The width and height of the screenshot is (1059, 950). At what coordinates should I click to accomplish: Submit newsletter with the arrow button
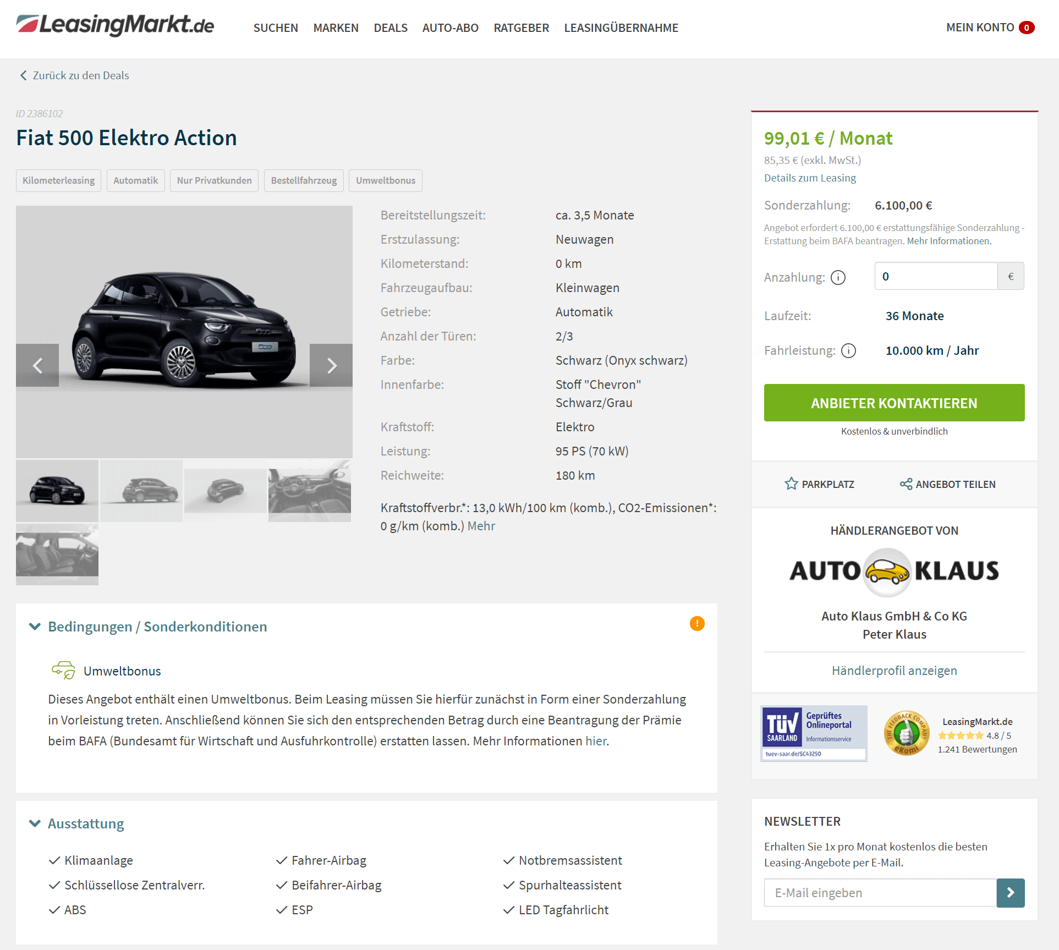1011,893
